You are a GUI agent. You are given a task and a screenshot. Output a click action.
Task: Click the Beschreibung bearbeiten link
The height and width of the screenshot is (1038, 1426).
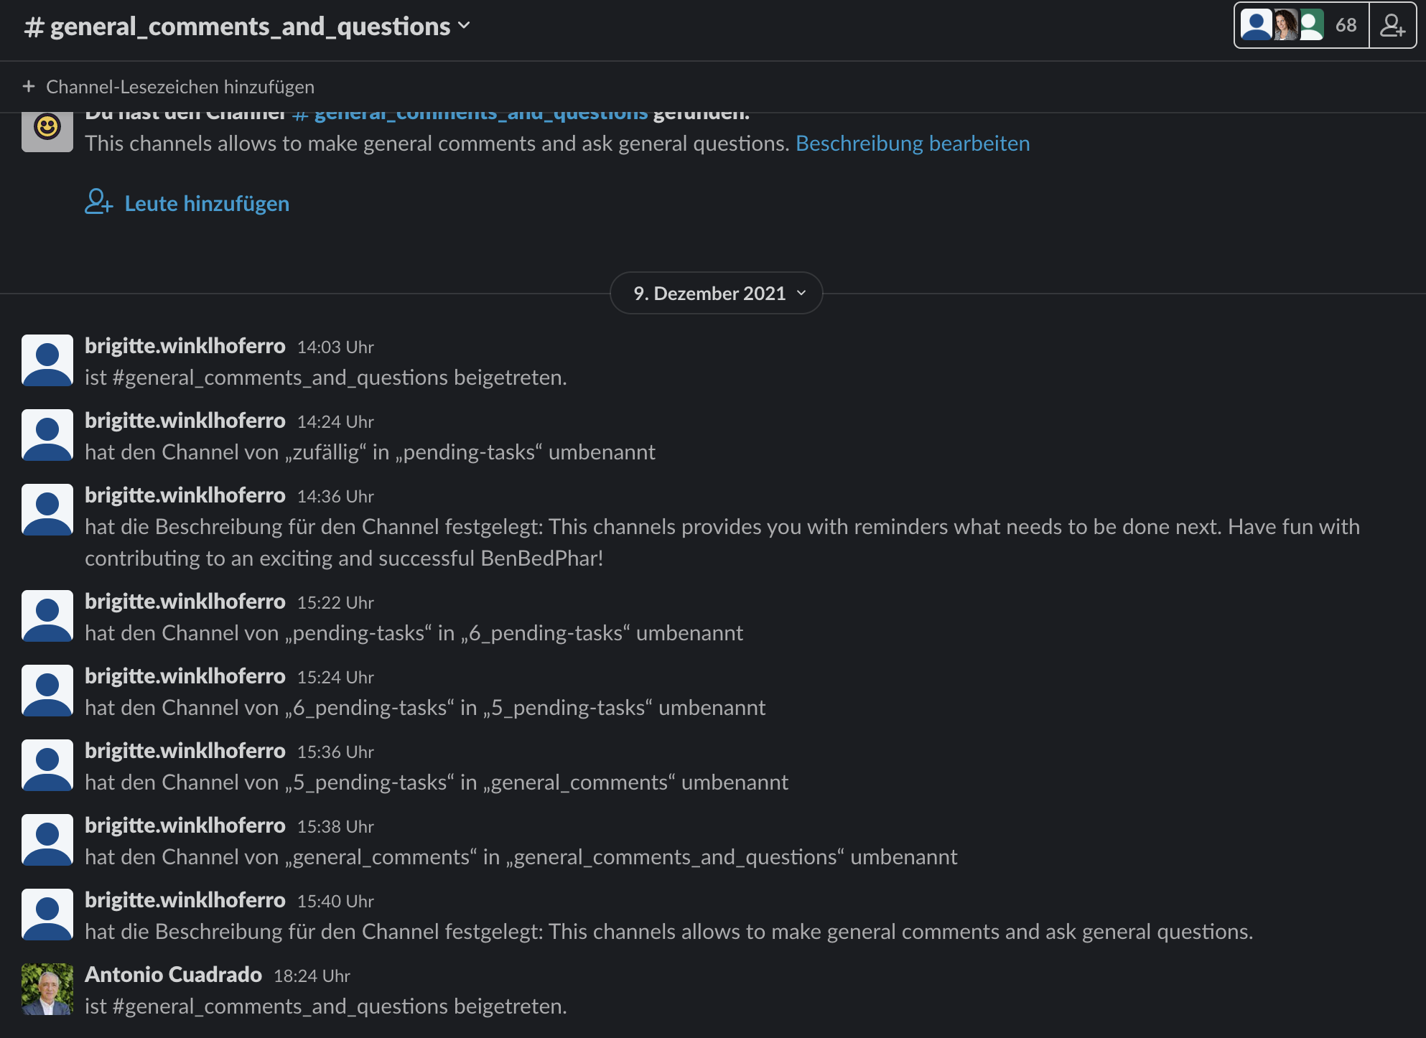912,144
